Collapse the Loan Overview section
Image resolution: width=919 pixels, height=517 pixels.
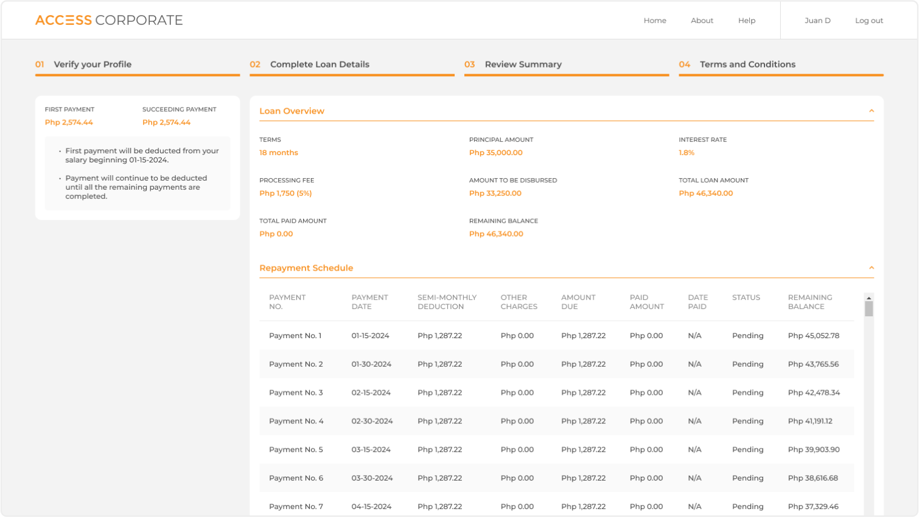(872, 111)
